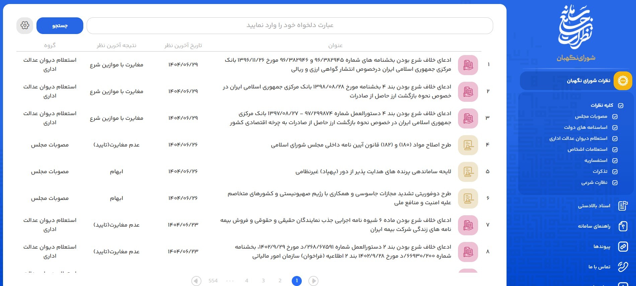Screen dimensions: 636x286
Task: Open the تماس با ما menu item
Action: click(x=599, y=267)
